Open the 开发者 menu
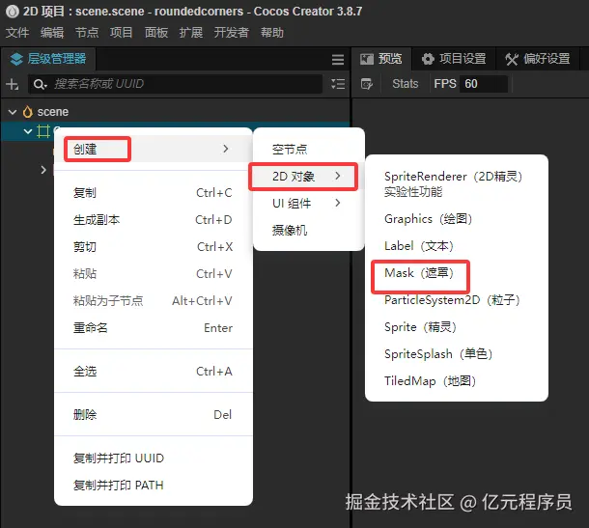Viewport: 589px width, 528px height. click(232, 33)
